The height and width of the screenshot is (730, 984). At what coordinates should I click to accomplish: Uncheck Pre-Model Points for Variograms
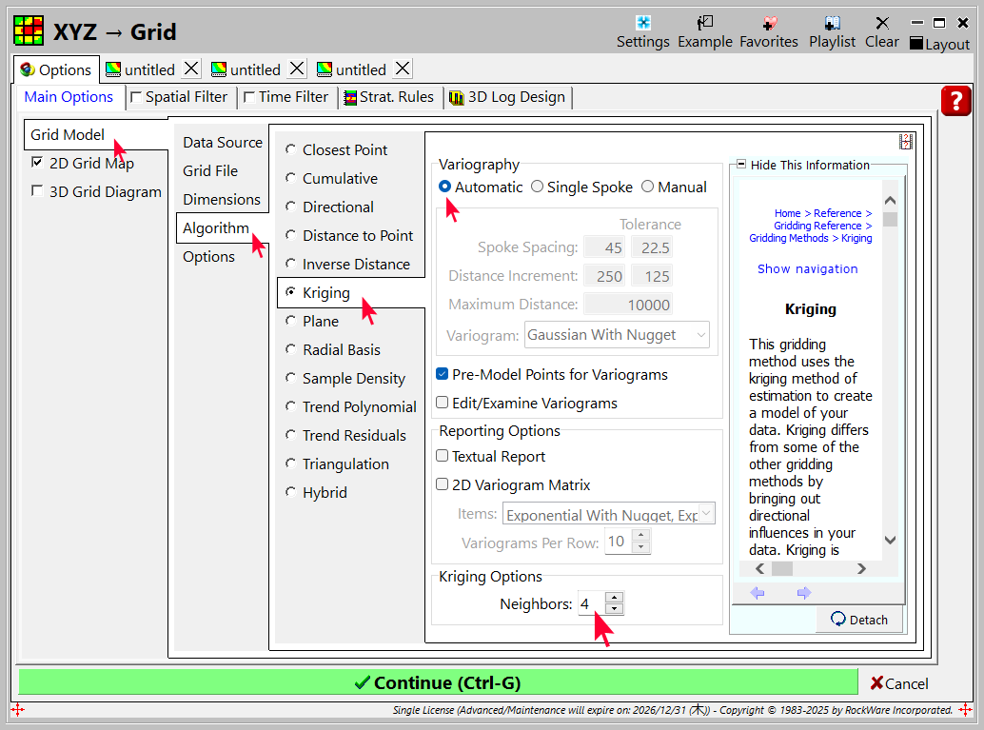pos(443,375)
